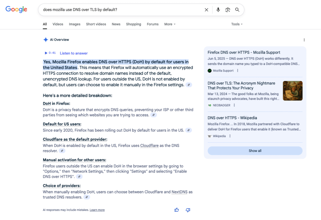Click the AI Overview label text
Viewport: 321px width, 220px height.
point(59,40)
